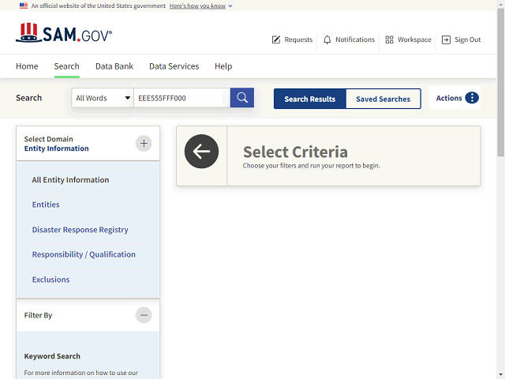505x379 pixels.
Task: Select the Entities domain
Action: (x=46, y=205)
